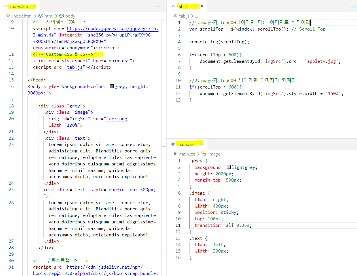Open the More Actions ellipsis menu
The height and width of the screenshot is (276, 357).
158,6
